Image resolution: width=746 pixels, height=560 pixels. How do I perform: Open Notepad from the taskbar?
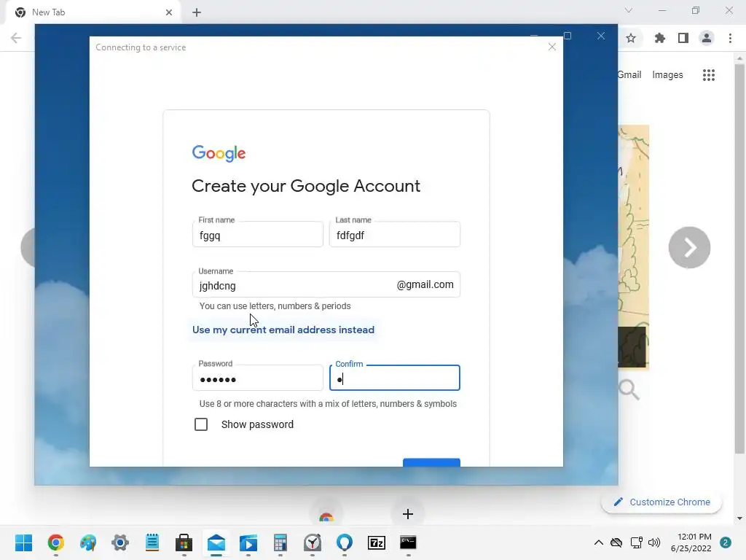tap(152, 542)
